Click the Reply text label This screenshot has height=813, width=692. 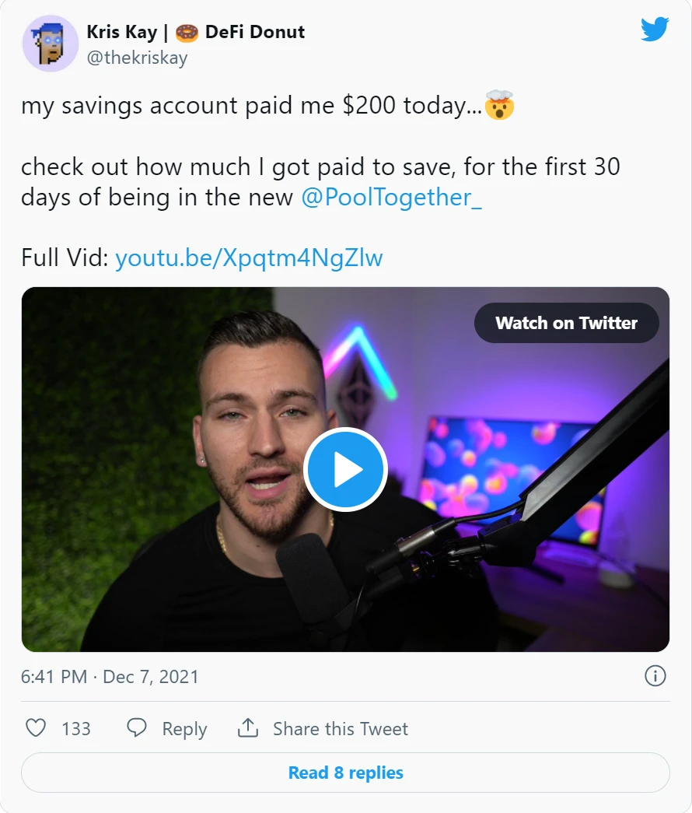click(x=184, y=729)
